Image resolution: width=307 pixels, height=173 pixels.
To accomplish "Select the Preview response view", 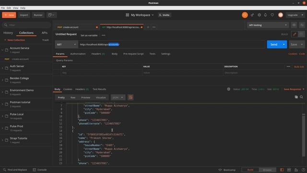I will click(x=85, y=98).
